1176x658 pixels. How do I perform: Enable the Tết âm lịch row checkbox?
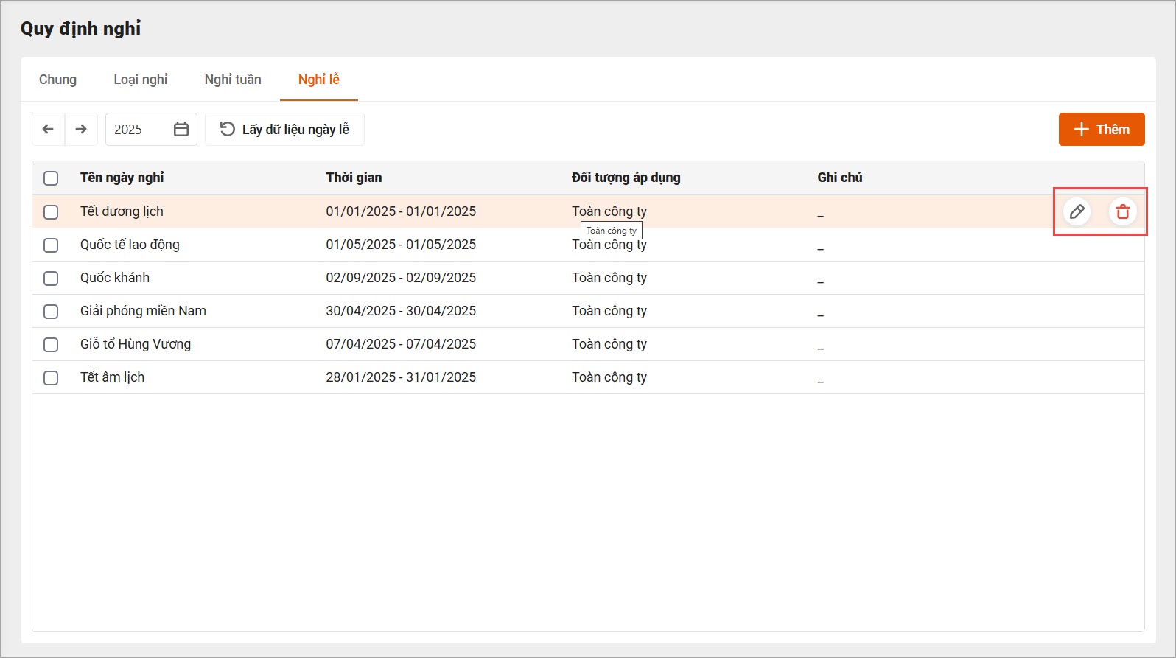coord(51,378)
